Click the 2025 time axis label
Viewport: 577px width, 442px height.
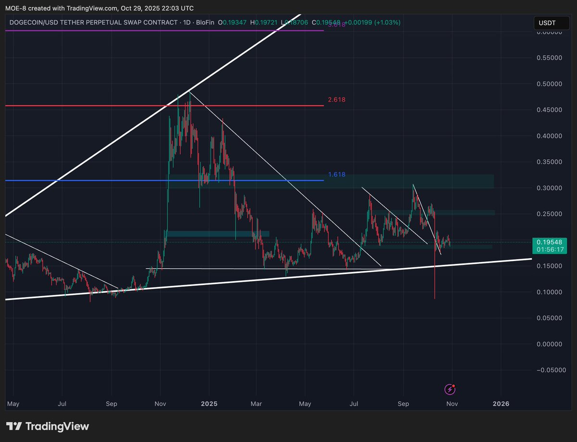click(x=209, y=404)
